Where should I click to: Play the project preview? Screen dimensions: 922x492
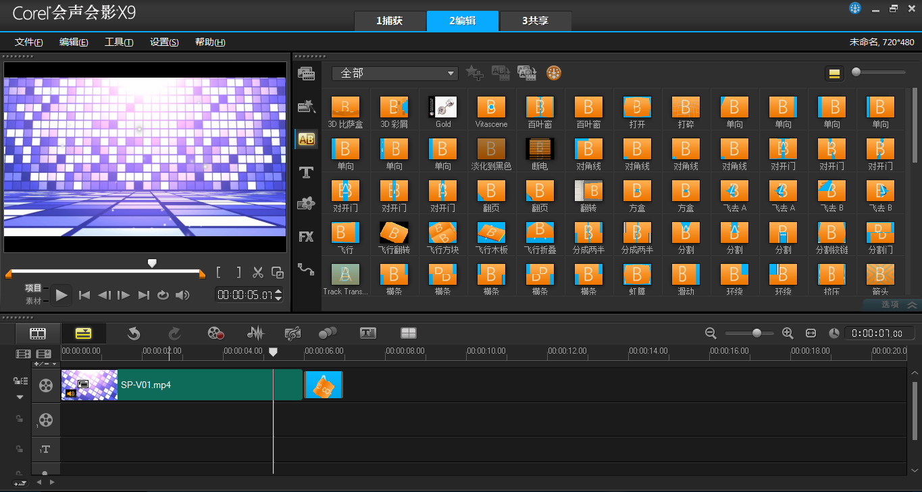pos(61,295)
